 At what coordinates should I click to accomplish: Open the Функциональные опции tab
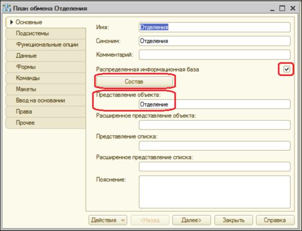pos(46,45)
